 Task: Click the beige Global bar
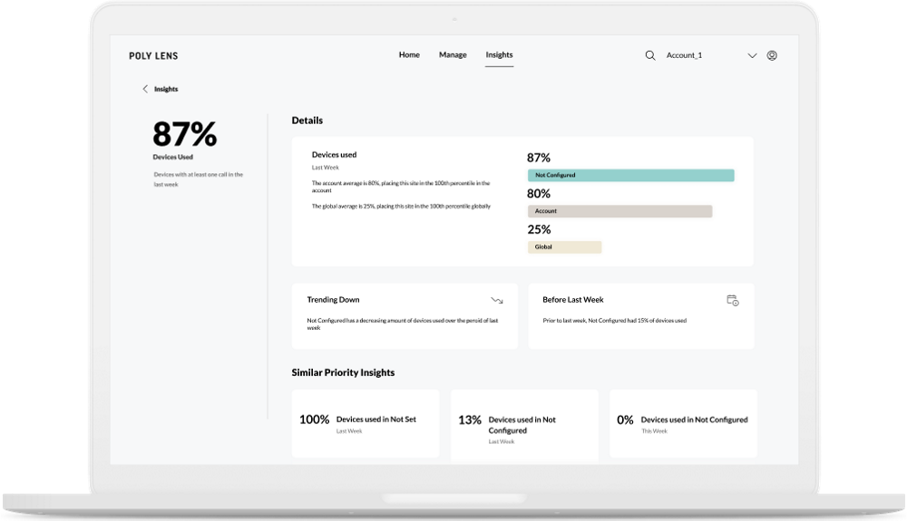pos(563,246)
